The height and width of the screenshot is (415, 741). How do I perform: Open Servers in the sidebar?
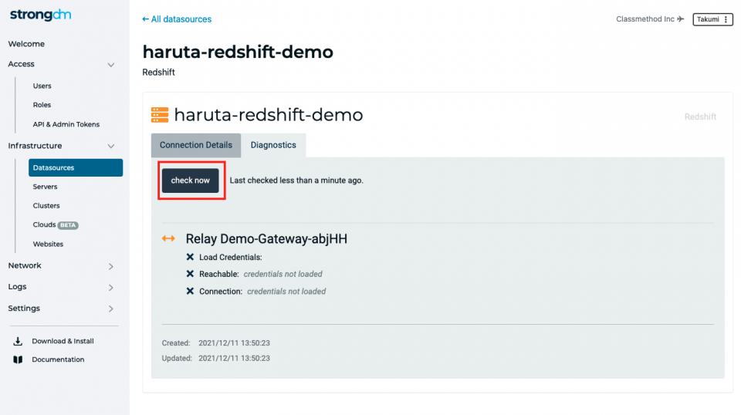point(45,187)
